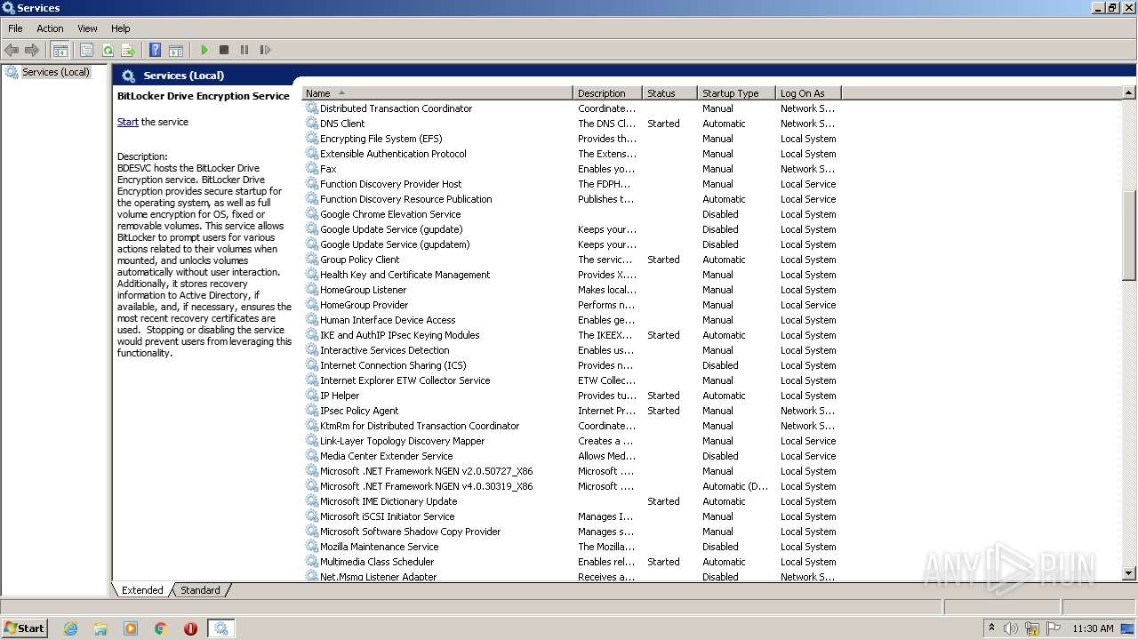Open the Windows Start menu
Viewport: 1138px width, 640px height.
pos(25,628)
